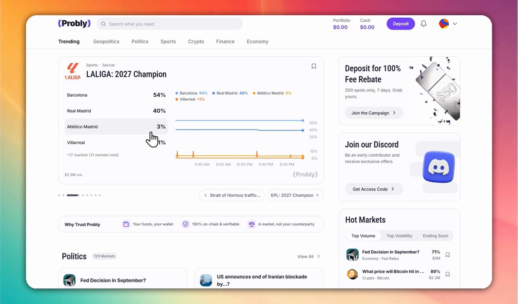The height and width of the screenshot is (304, 518).
Task: Click the active carousel page indicator
Action: point(73,195)
